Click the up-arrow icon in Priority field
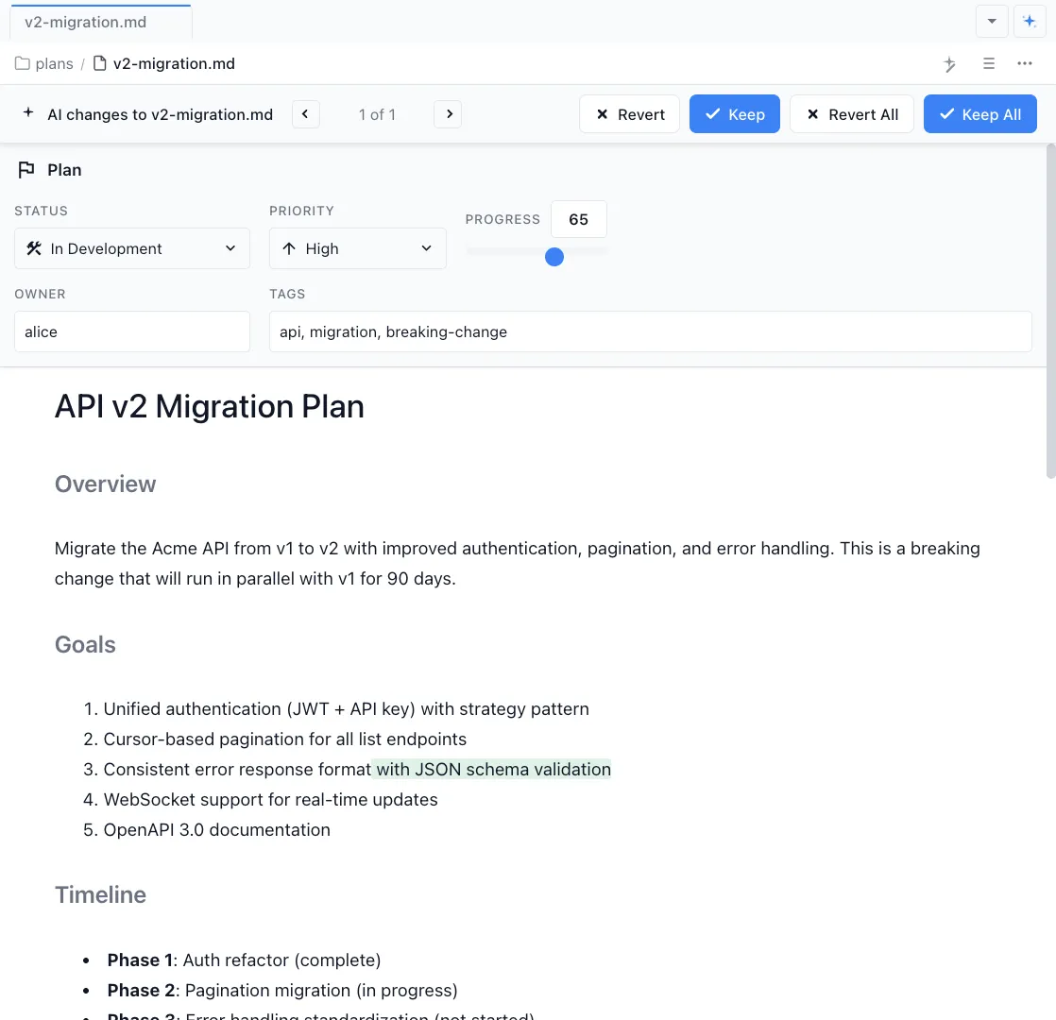The width and height of the screenshot is (1056, 1020). (291, 248)
